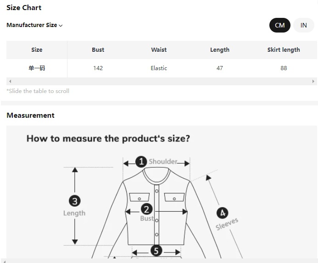
Task: Click the number 4 Sleeves marker
Action: click(222, 213)
